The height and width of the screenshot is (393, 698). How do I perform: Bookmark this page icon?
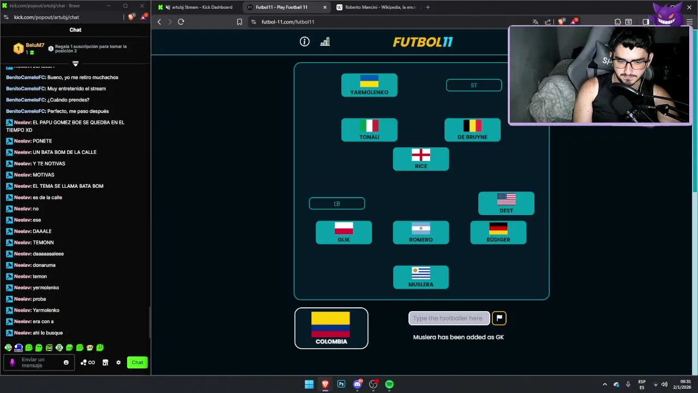[x=239, y=22]
